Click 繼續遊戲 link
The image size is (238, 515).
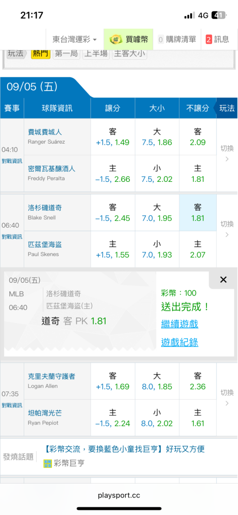coord(179,324)
